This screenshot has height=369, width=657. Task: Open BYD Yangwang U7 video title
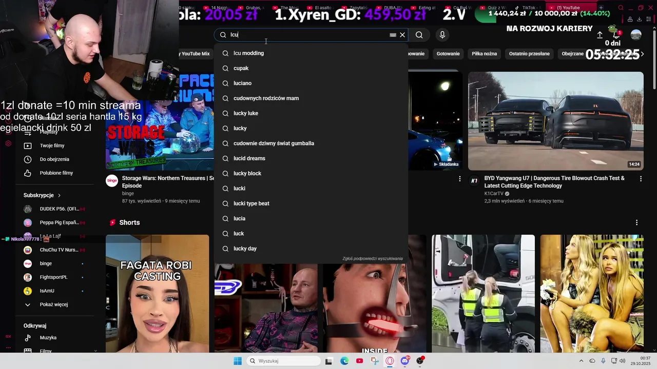coord(554,182)
